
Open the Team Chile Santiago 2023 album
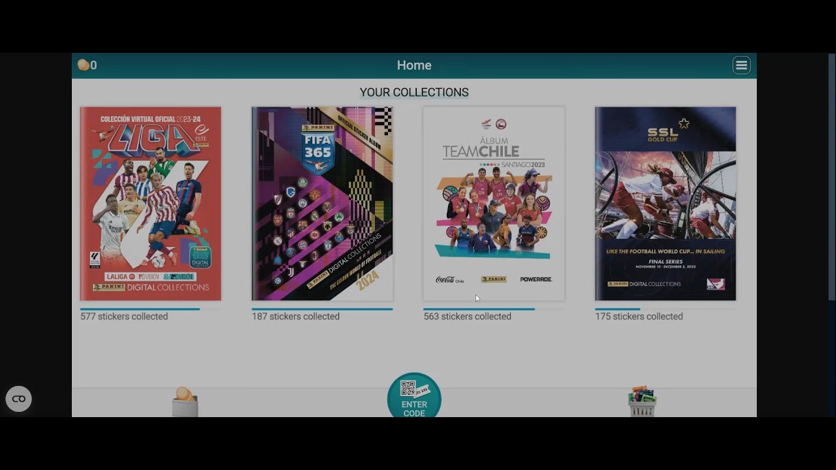tap(494, 204)
